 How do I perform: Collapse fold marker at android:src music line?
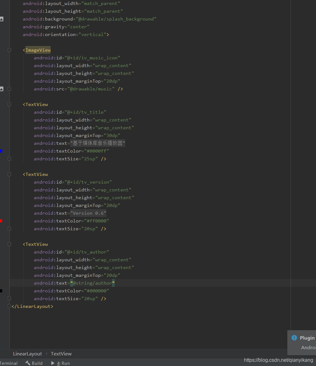(9, 89)
